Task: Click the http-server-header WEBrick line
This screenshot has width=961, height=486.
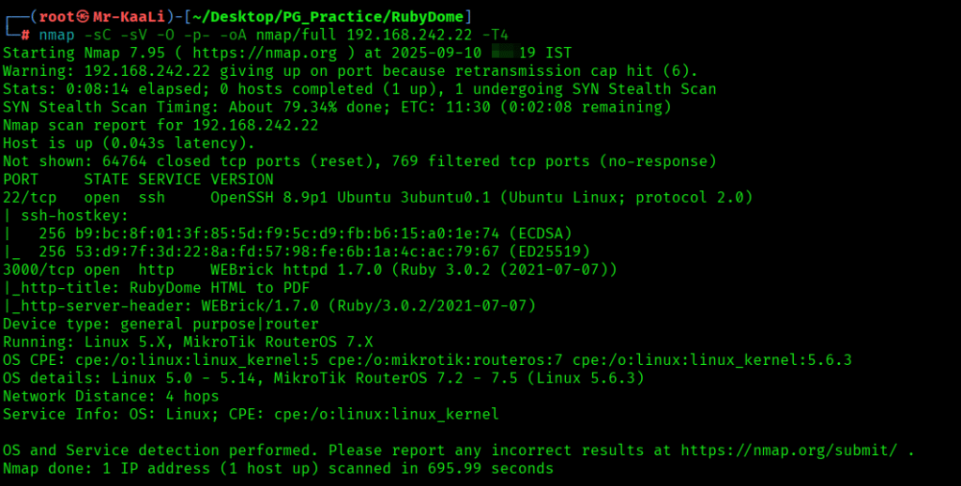Action: [269, 306]
